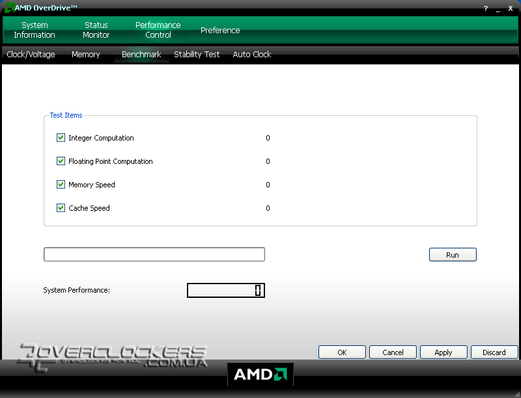Click the Cache Speed score value

[x=268, y=208]
